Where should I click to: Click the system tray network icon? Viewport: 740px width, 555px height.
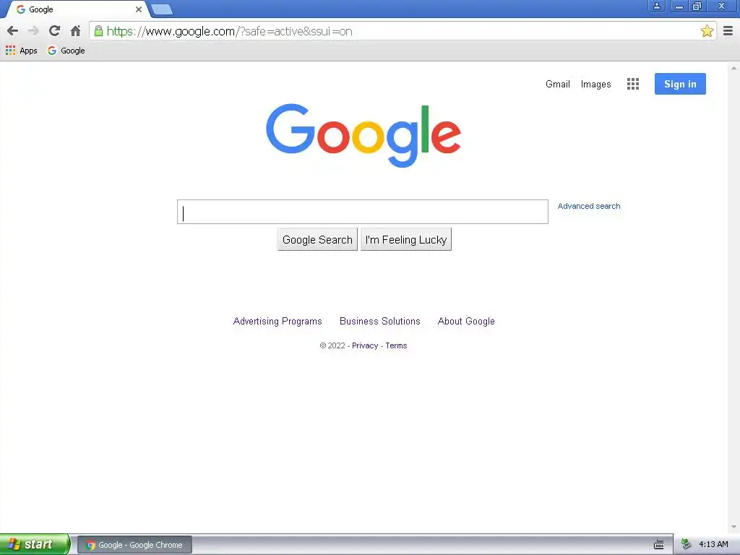pyautogui.click(x=687, y=545)
